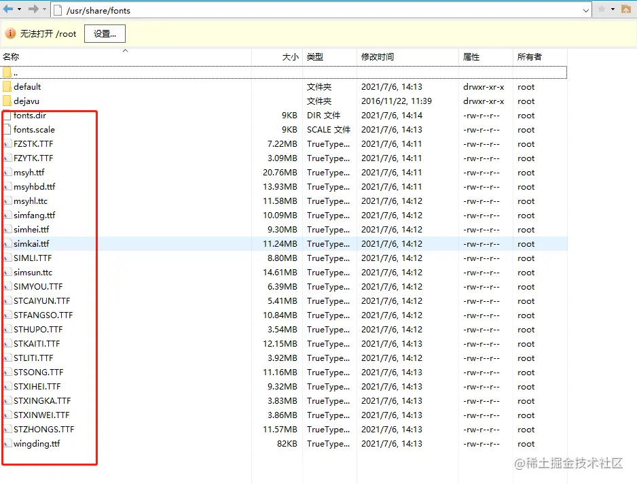This screenshot has width=637, height=484.
Task: Select the STXINGKA.TTF file name
Action: coord(42,400)
